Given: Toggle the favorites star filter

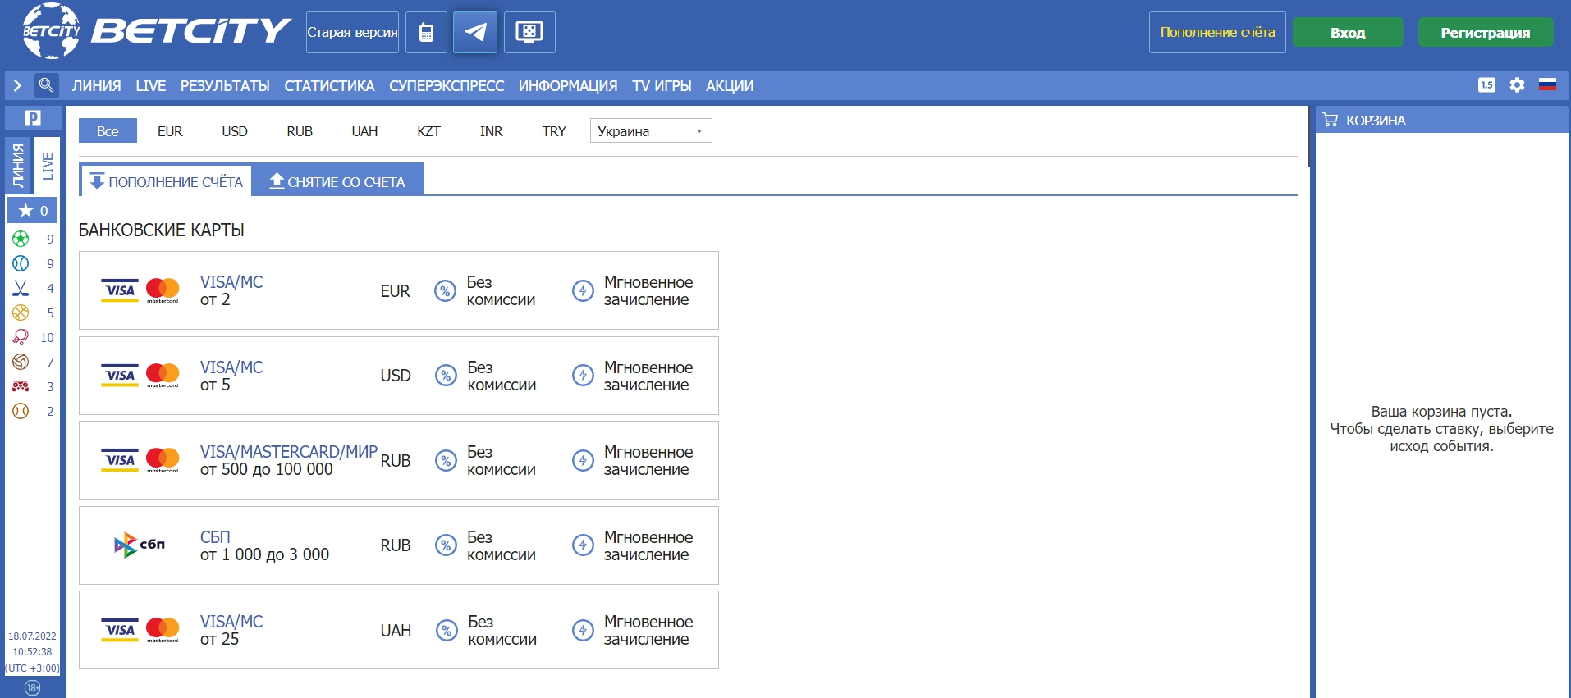Looking at the screenshot, I should tap(33, 211).
